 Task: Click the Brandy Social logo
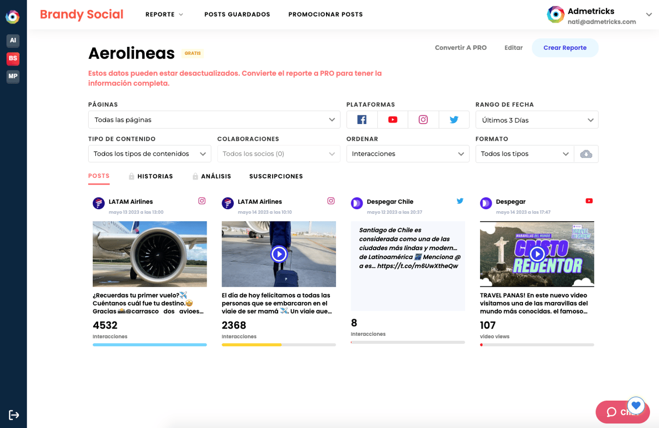click(82, 15)
